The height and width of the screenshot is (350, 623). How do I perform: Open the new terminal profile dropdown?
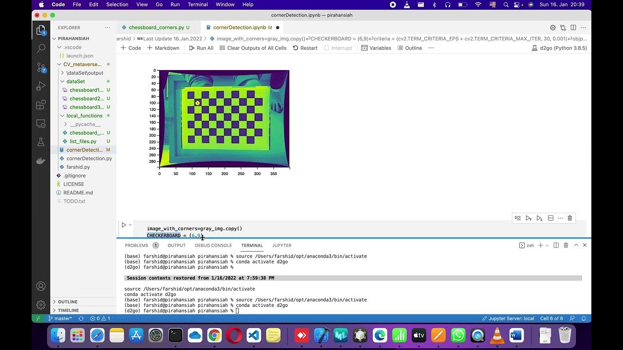tap(547, 245)
